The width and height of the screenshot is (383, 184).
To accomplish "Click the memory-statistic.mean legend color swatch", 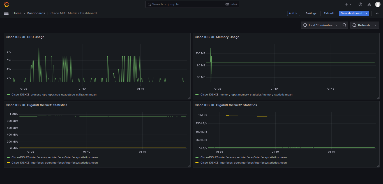I will point(197,95).
